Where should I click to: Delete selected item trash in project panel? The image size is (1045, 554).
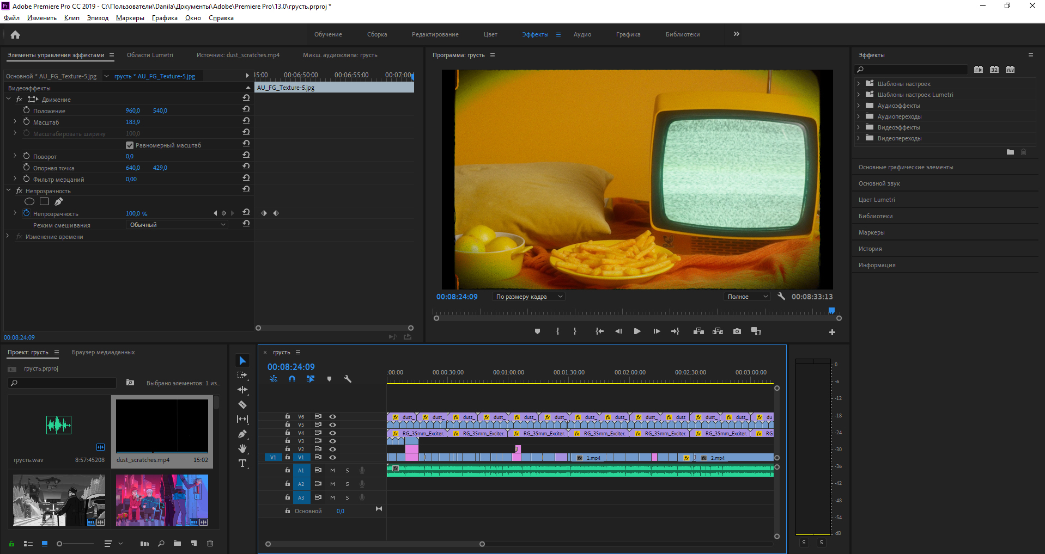(x=210, y=544)
